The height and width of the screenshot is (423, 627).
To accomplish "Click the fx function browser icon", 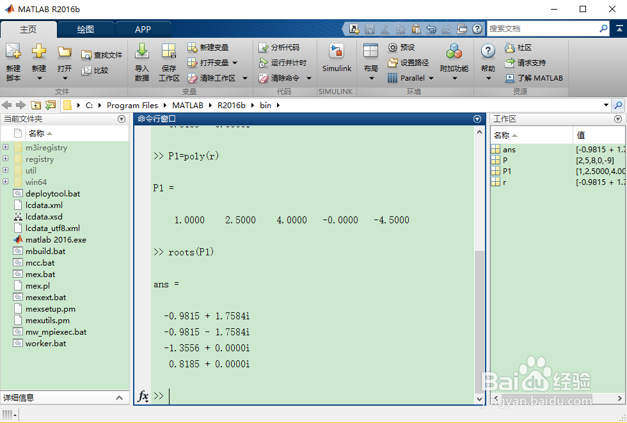I will 143,396.
